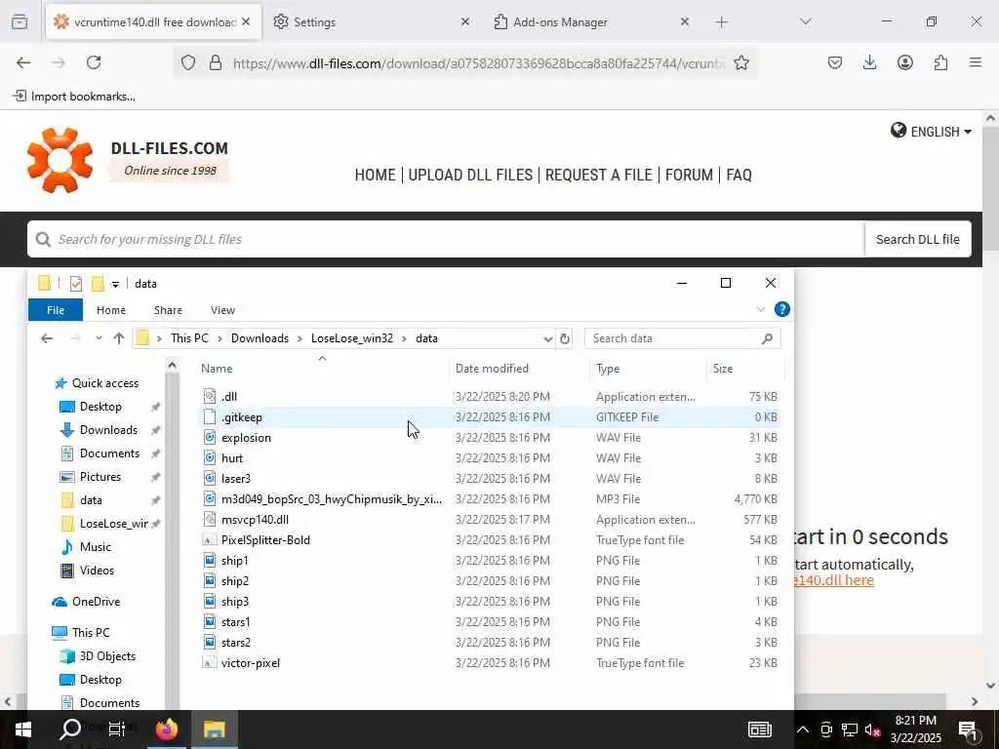Open the Firefox account icon
999x749 pixels.
(904, 62)
